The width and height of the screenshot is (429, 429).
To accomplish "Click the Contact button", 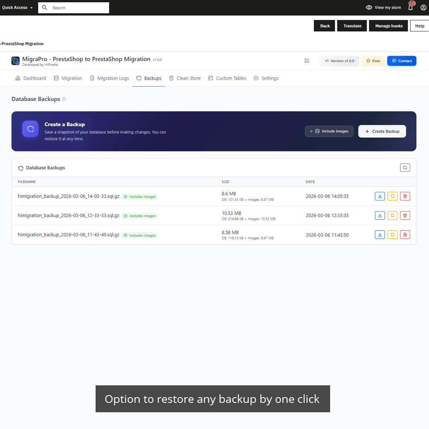I will [x=402, y=61].
